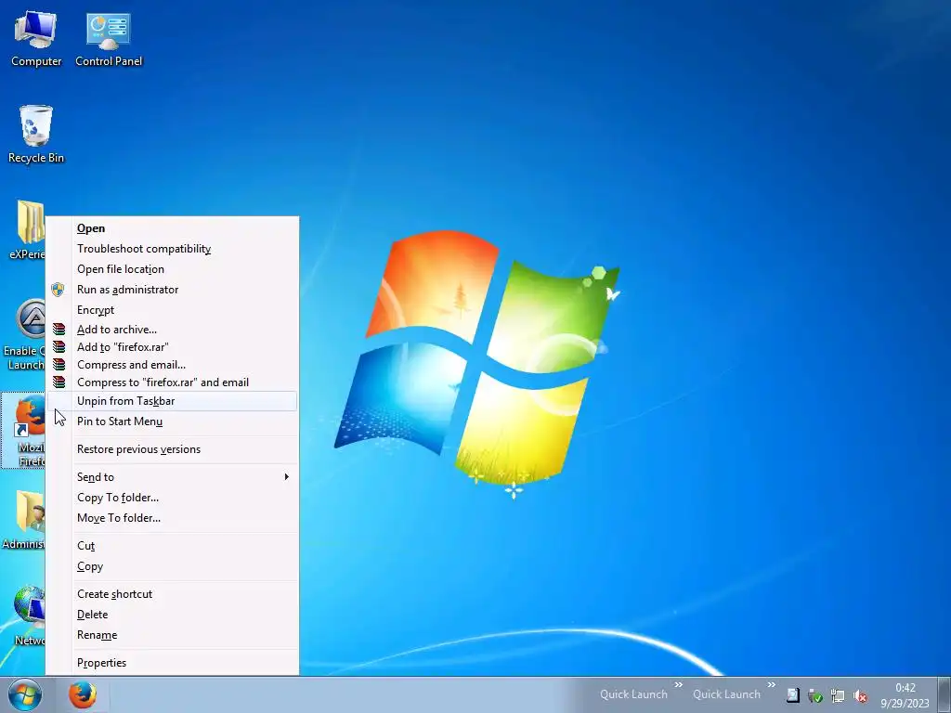
Task: Expand the right Quick Launch toolbar chevron
Action: (771, 685)
